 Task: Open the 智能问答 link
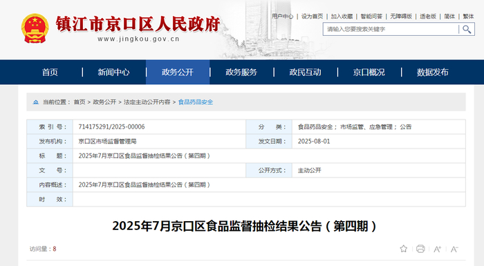(x=371, y=17)
